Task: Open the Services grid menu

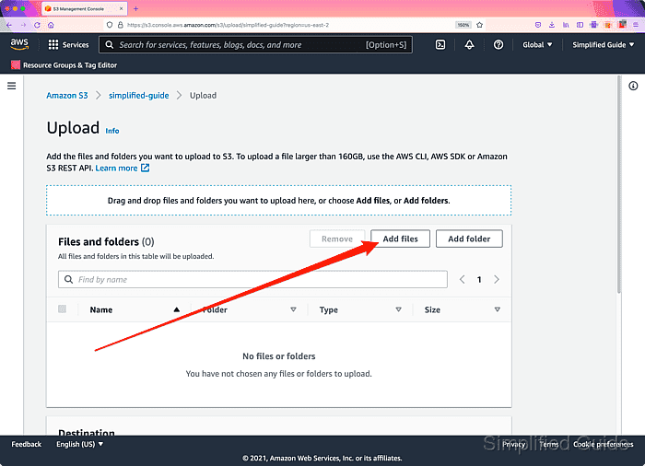Action: 68,45
